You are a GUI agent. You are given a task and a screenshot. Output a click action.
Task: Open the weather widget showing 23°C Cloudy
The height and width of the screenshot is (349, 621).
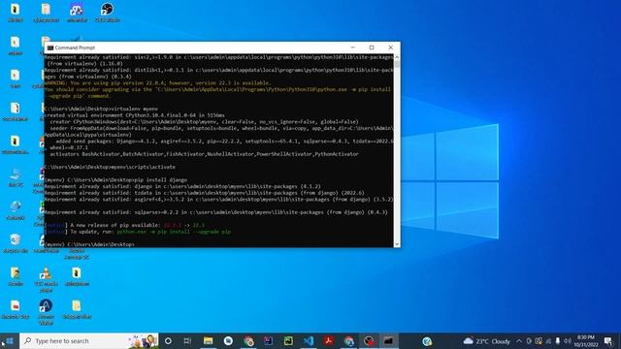point(486,341)
